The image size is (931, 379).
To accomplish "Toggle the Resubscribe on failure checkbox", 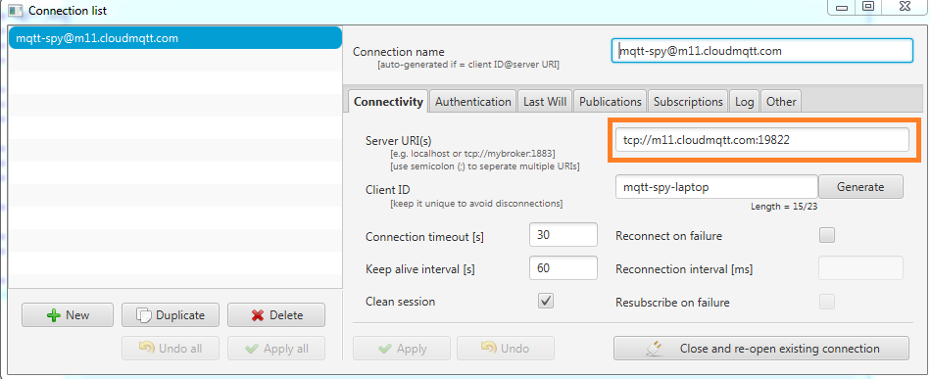I will pos(827,302).
